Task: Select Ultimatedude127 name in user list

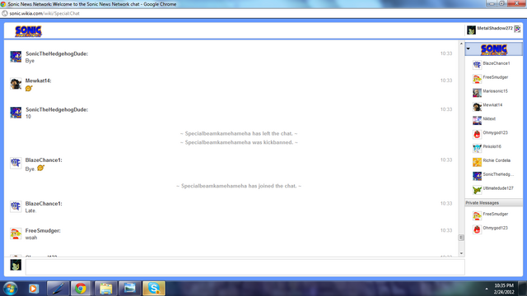Action: 498,188
